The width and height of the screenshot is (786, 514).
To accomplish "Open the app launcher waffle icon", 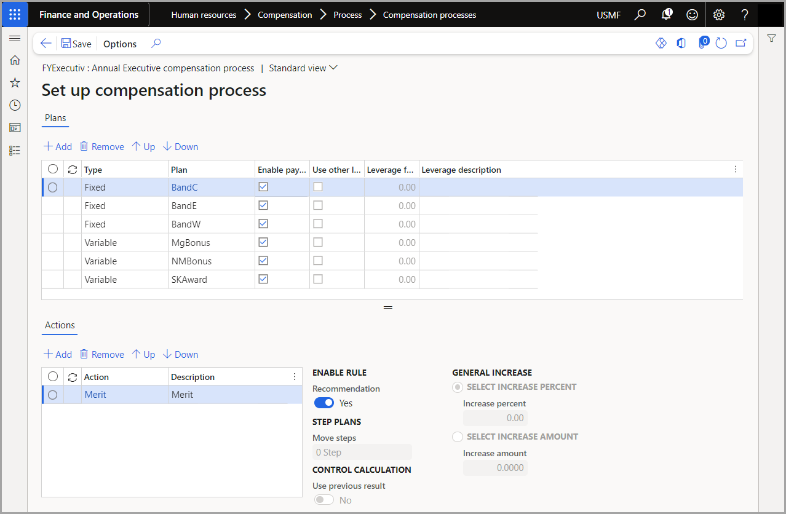I will 15,15.
